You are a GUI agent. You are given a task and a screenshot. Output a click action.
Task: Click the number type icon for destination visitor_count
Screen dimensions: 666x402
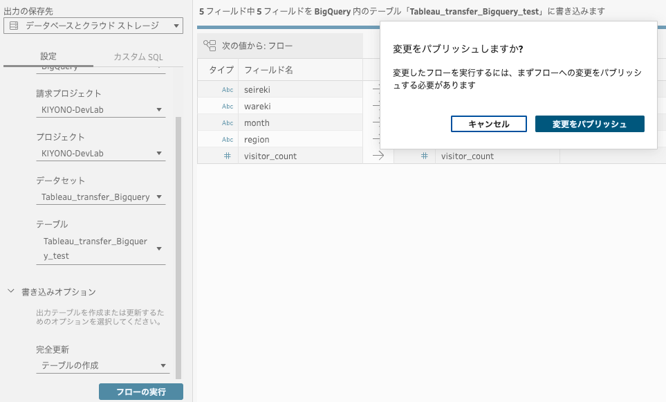(425, 156)
